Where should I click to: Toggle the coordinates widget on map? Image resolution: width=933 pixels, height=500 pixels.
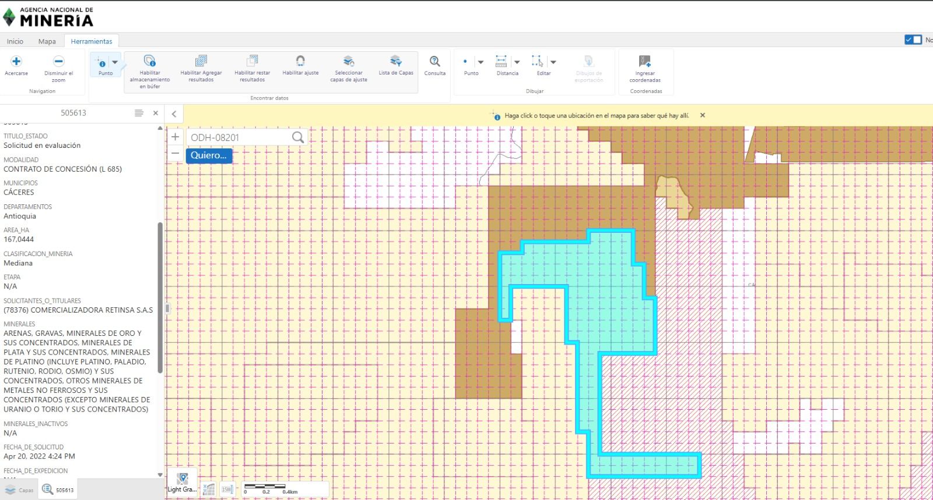tap(209, 490)
